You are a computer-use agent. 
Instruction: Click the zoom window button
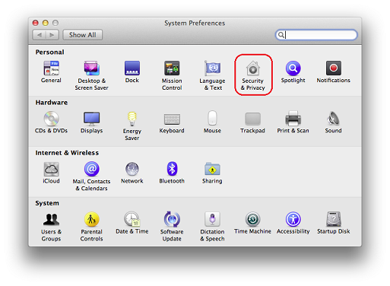[55, 23]
